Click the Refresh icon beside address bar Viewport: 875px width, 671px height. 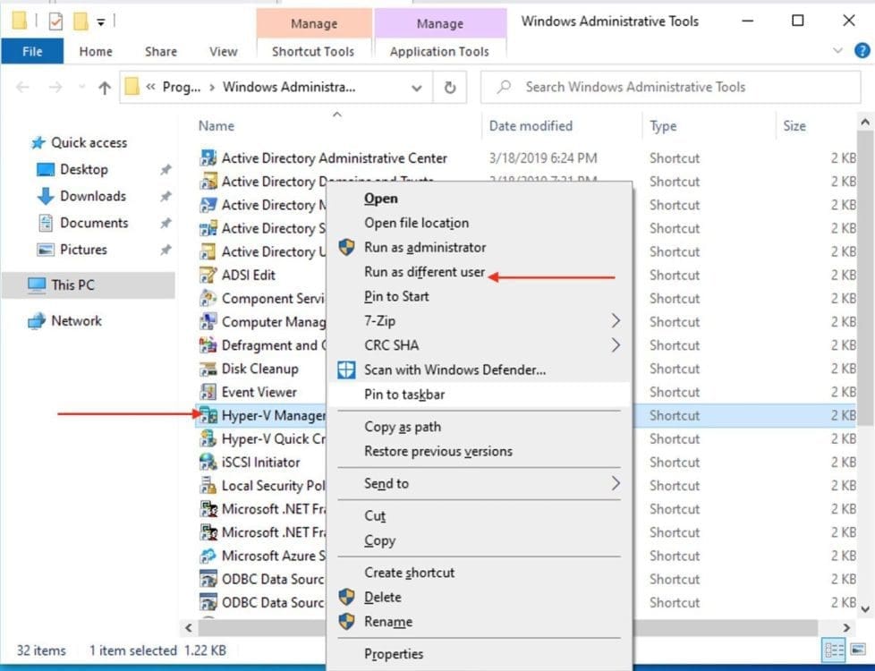[x=450, y=88]
